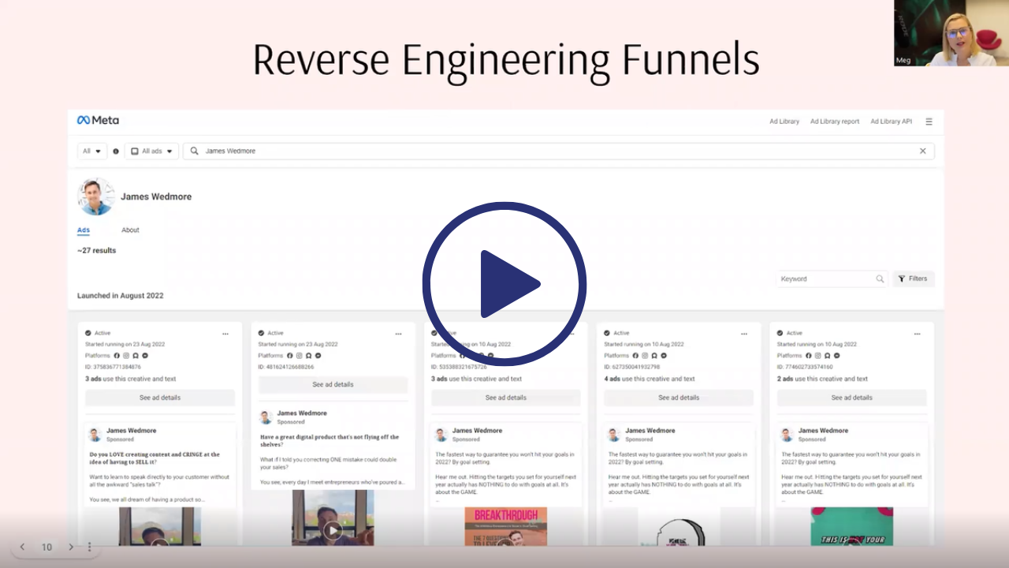Click '2 ads use this creative and text'
The width and height of the screenshot is (1009, 568).
tap(823, 379)
